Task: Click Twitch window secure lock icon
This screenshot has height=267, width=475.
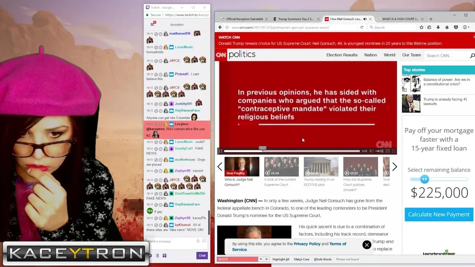Action: click(147, 15)
